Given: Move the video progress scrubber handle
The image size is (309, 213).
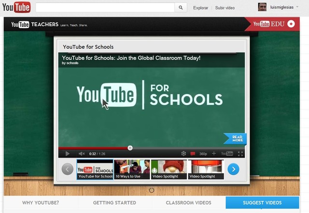Looking at the screenshot, I should click(x=130, y=148).
